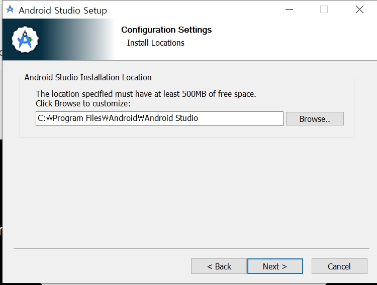Minimize the Android Studio Setup window
The height and width of the screenshot is (285, 377).
[289, 10]
